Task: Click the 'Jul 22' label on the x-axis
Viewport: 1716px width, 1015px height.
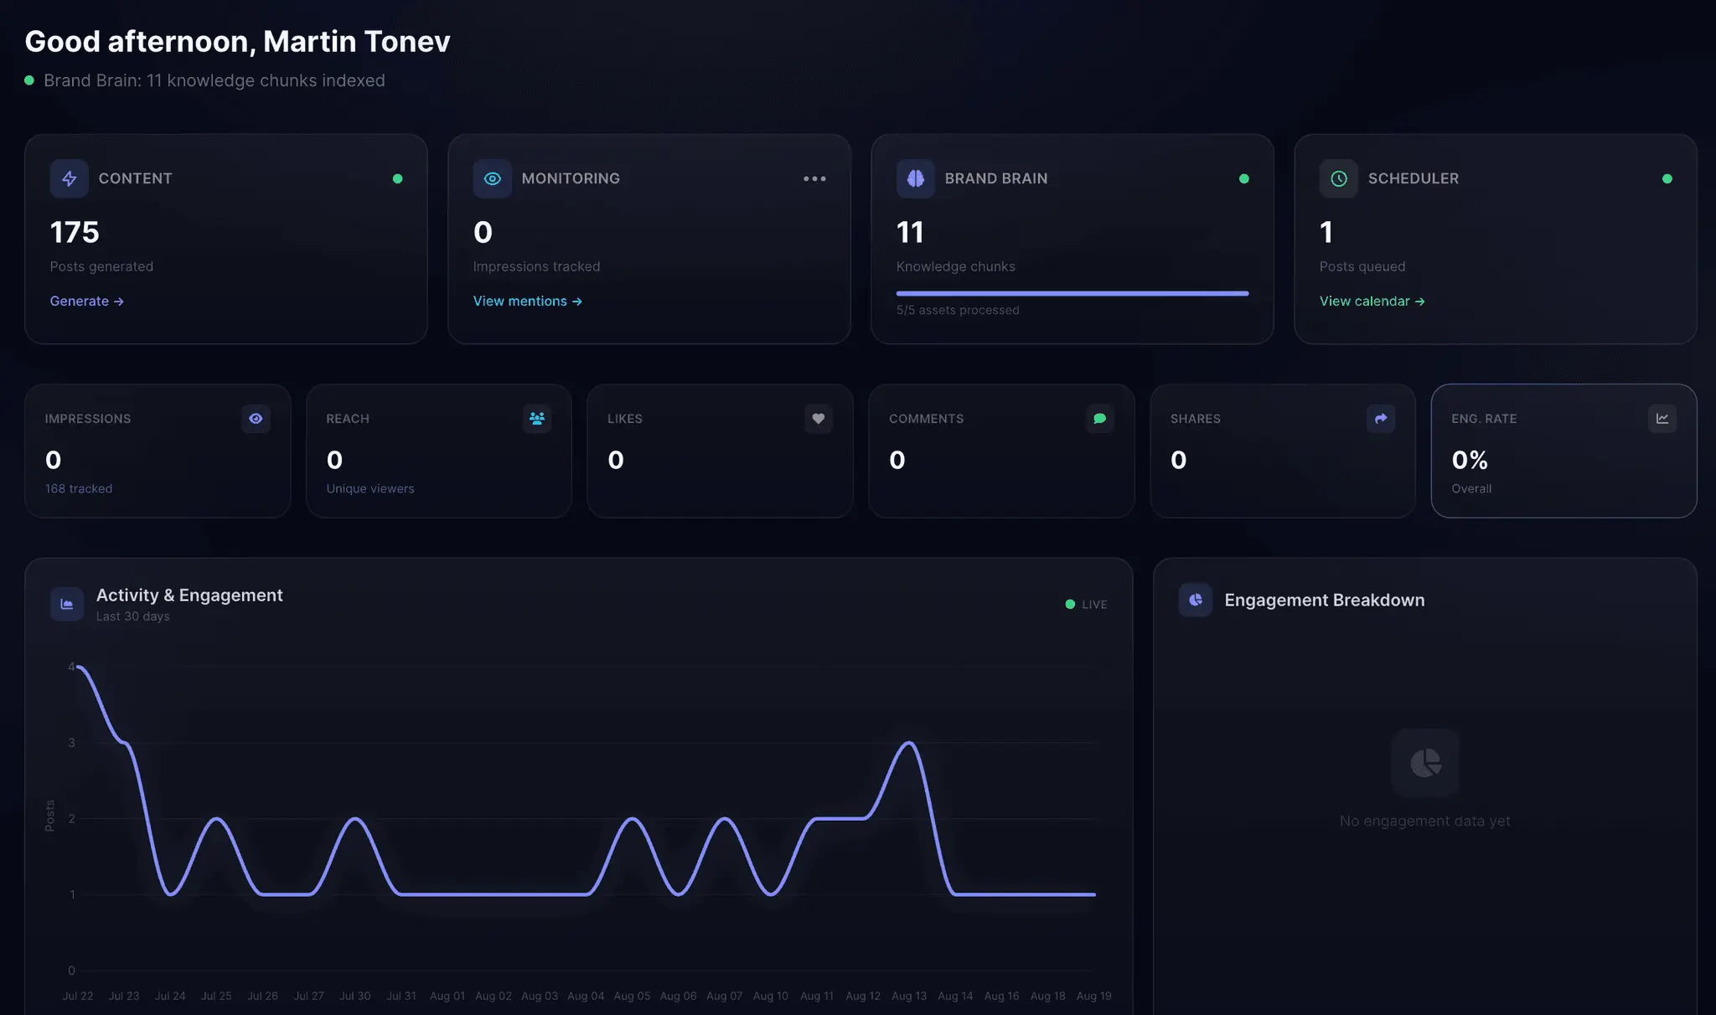Action: point(78,996)
